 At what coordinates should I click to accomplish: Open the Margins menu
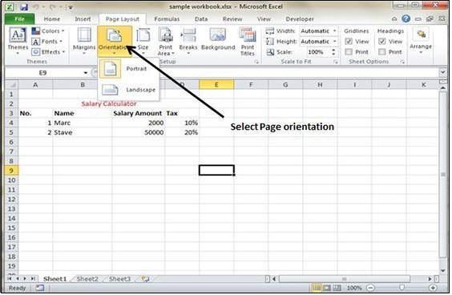[84, 41]
